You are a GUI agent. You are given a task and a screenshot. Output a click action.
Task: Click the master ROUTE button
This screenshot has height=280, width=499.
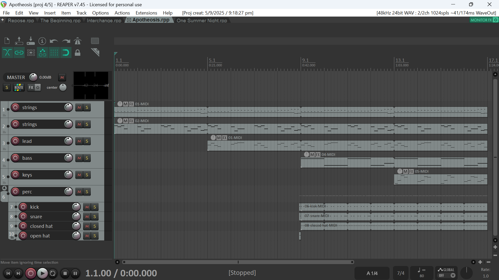(x=19, y=88)
